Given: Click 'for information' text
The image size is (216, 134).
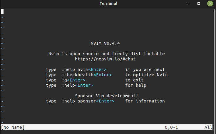Looking at the screenshot, I should pyautogui.click(x=145, y=101).
